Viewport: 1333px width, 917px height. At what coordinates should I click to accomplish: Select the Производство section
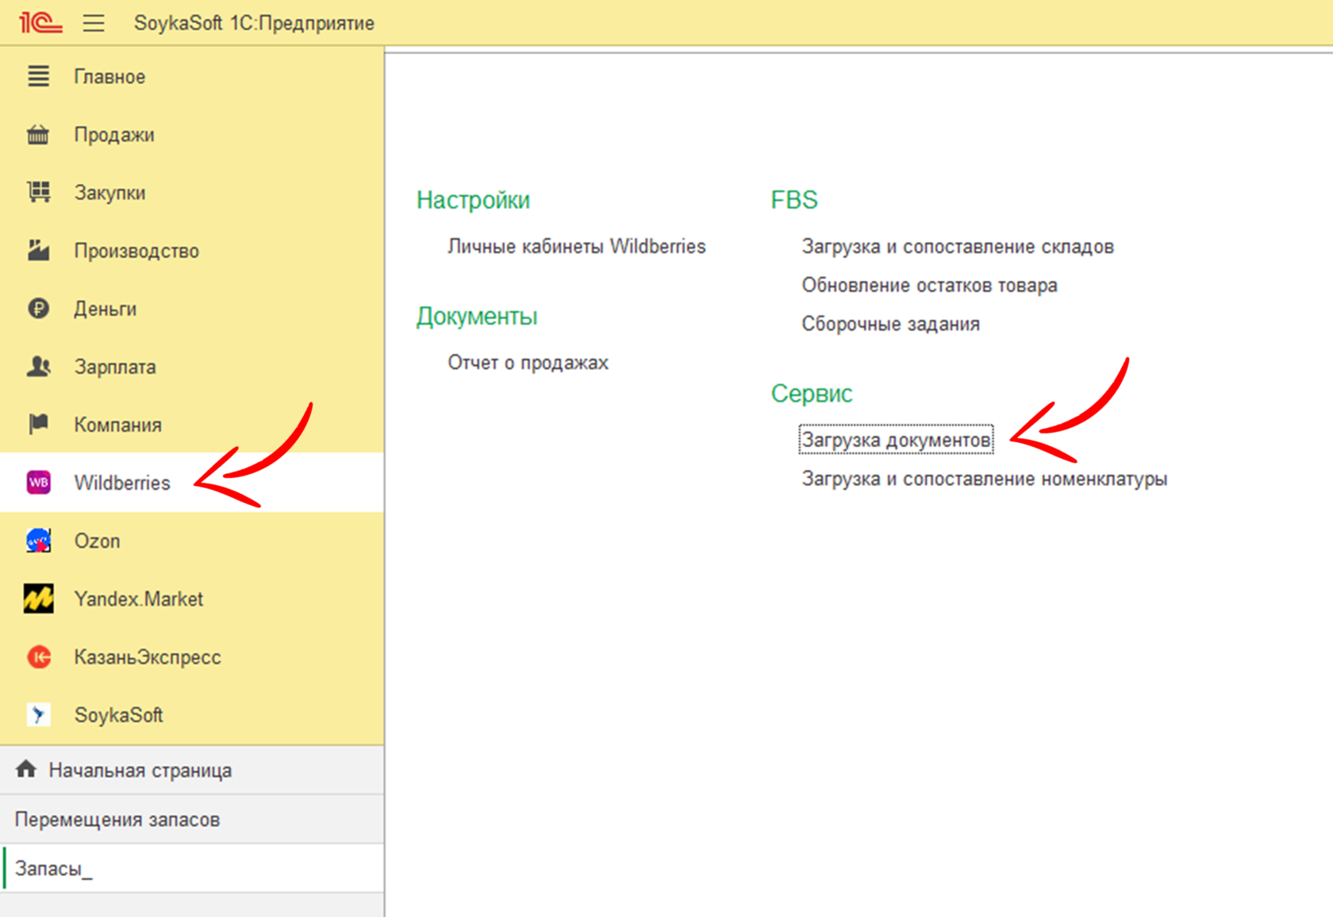(x=192, y=250)
